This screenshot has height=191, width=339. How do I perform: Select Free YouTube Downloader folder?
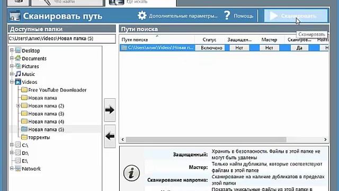point(57,90)
